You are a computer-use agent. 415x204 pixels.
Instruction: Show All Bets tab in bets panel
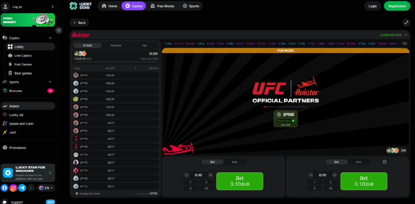click(87, 45)
